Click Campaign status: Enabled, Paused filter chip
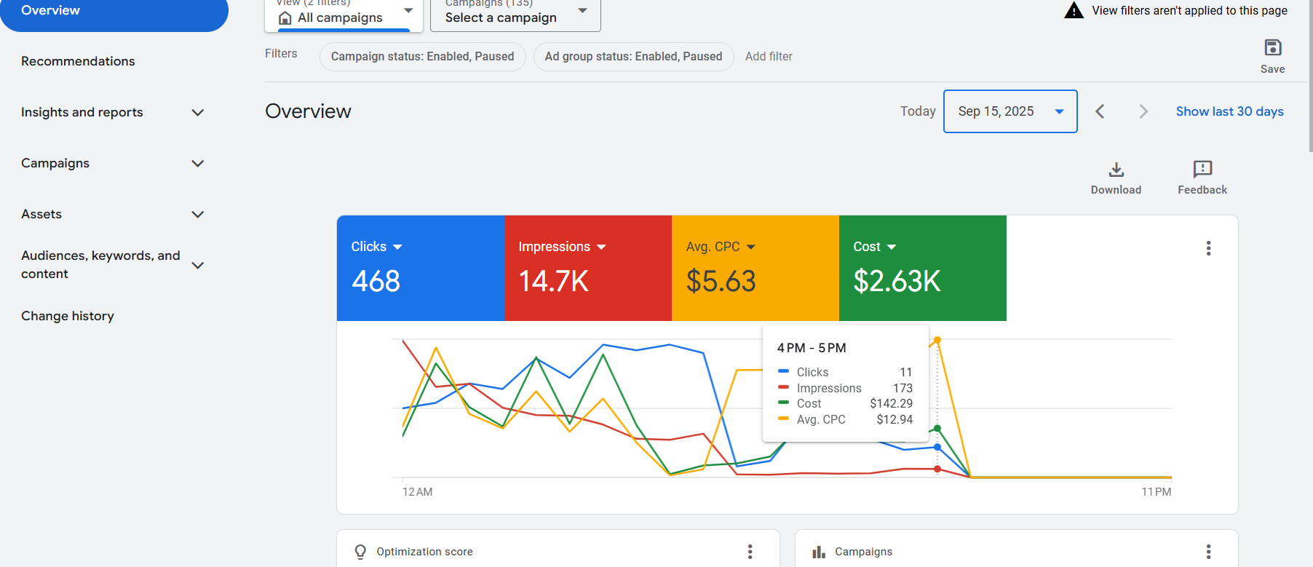The image size is (1313, 567). tap(423, 57)
